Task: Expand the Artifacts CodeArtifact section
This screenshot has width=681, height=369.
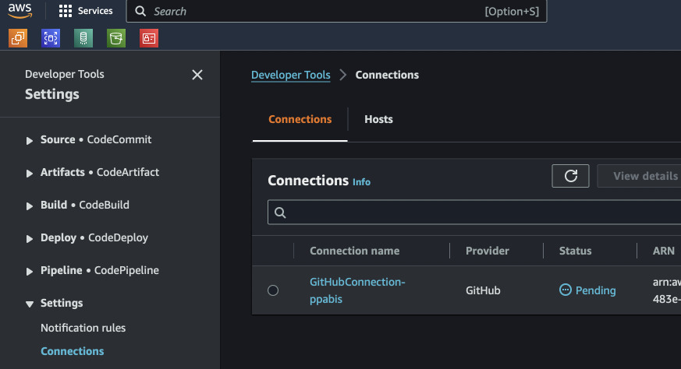Action: pyautogui.click(x=29, y=173)
